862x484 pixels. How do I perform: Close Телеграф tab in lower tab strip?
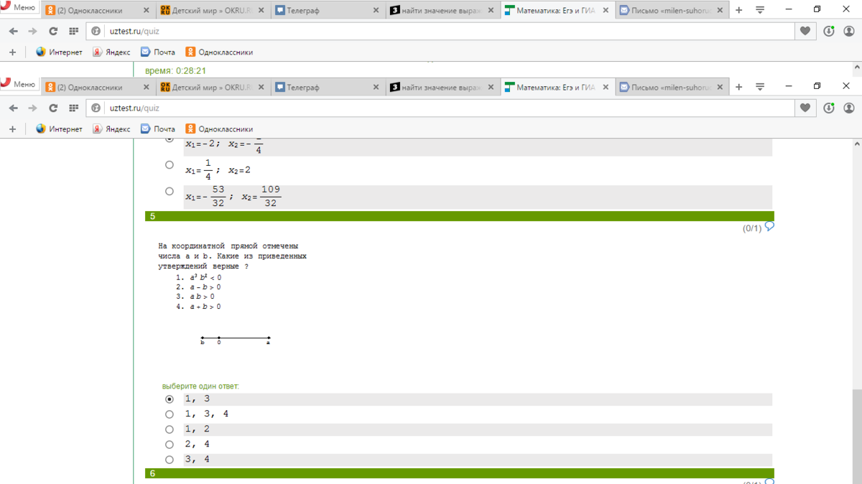(x=376, y=88)
